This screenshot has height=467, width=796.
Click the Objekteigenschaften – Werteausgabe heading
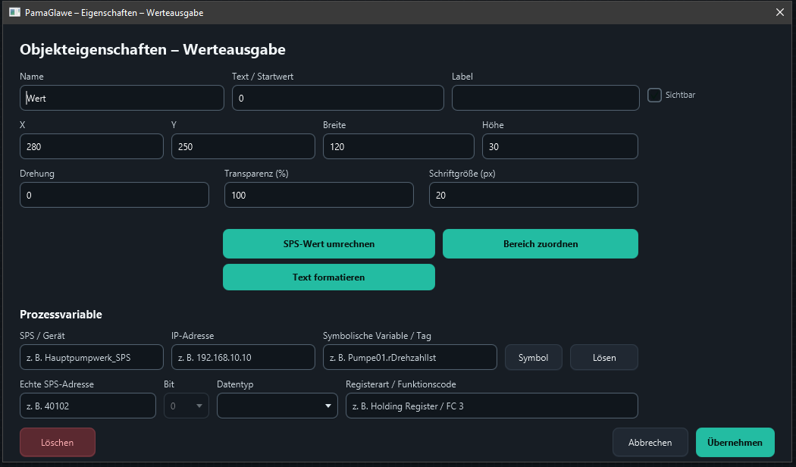click(152, 49)
